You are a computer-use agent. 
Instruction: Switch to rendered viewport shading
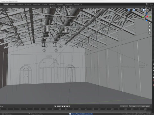click(148, 10)
